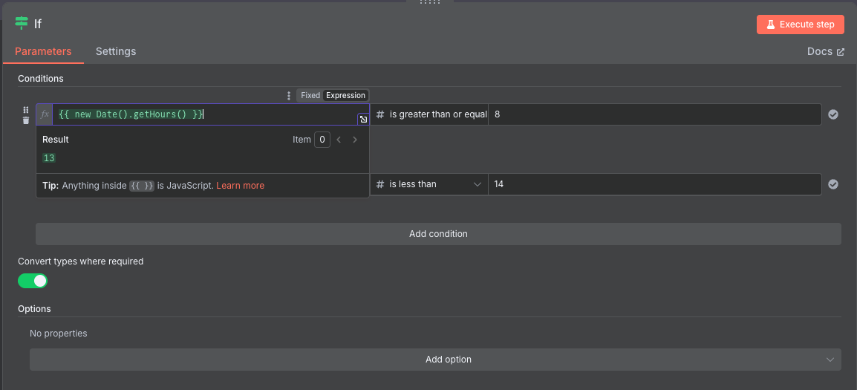Open the Learn more link
857x390 pixels.
[x=241, y=186]
